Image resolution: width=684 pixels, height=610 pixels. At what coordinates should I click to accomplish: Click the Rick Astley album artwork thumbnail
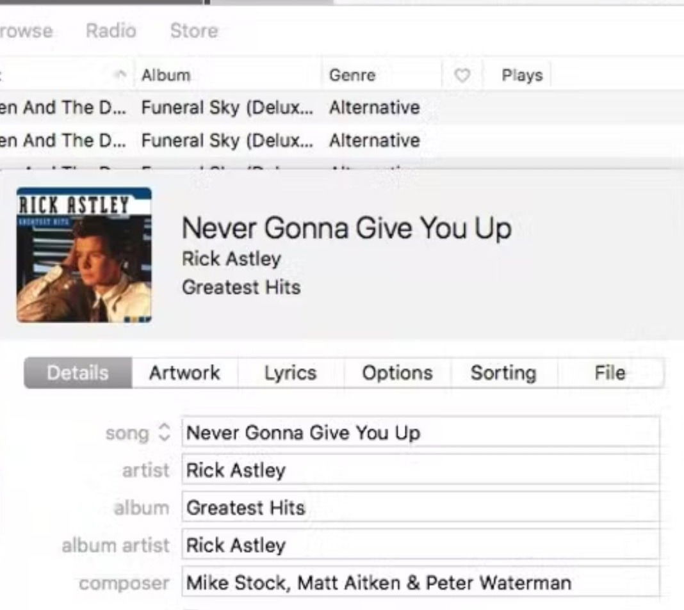pyautogui.click(x=84, y=255)
